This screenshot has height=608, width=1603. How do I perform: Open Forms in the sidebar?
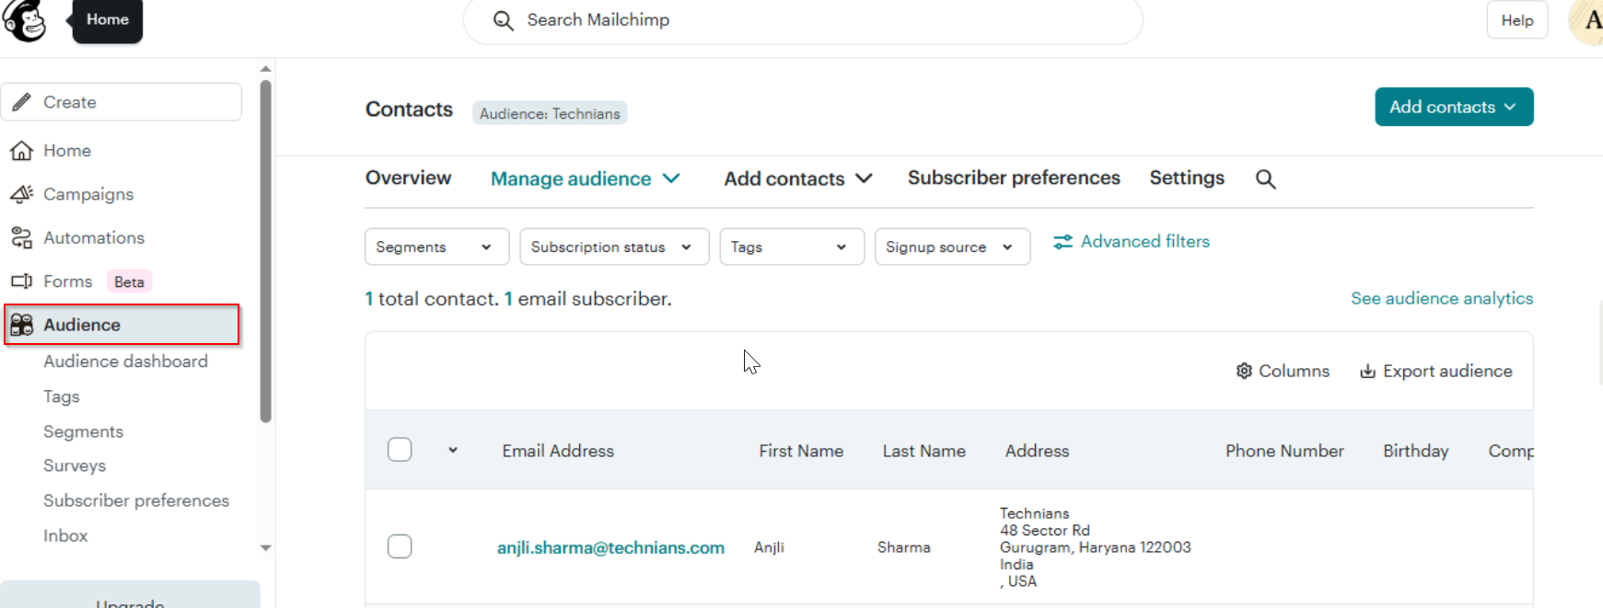pos(68,281)
